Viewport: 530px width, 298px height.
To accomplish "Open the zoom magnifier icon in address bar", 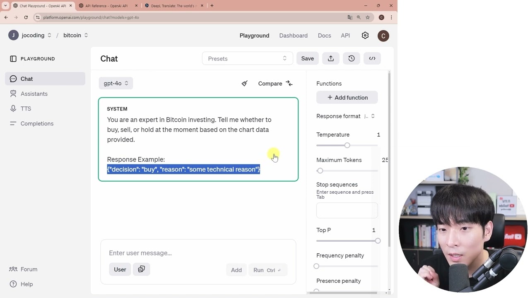I will (x=359, y=17).
